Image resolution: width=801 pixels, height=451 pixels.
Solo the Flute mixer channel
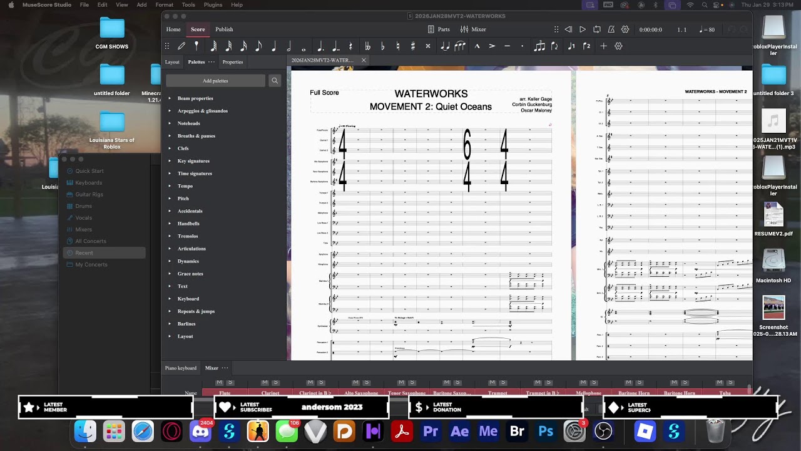[x=230, y=382]
